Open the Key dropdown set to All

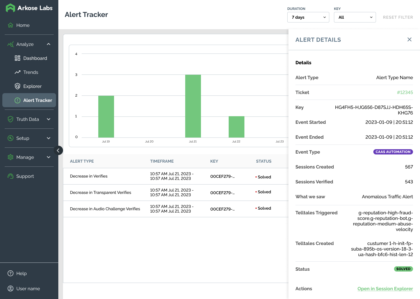[x=355, y=17]
